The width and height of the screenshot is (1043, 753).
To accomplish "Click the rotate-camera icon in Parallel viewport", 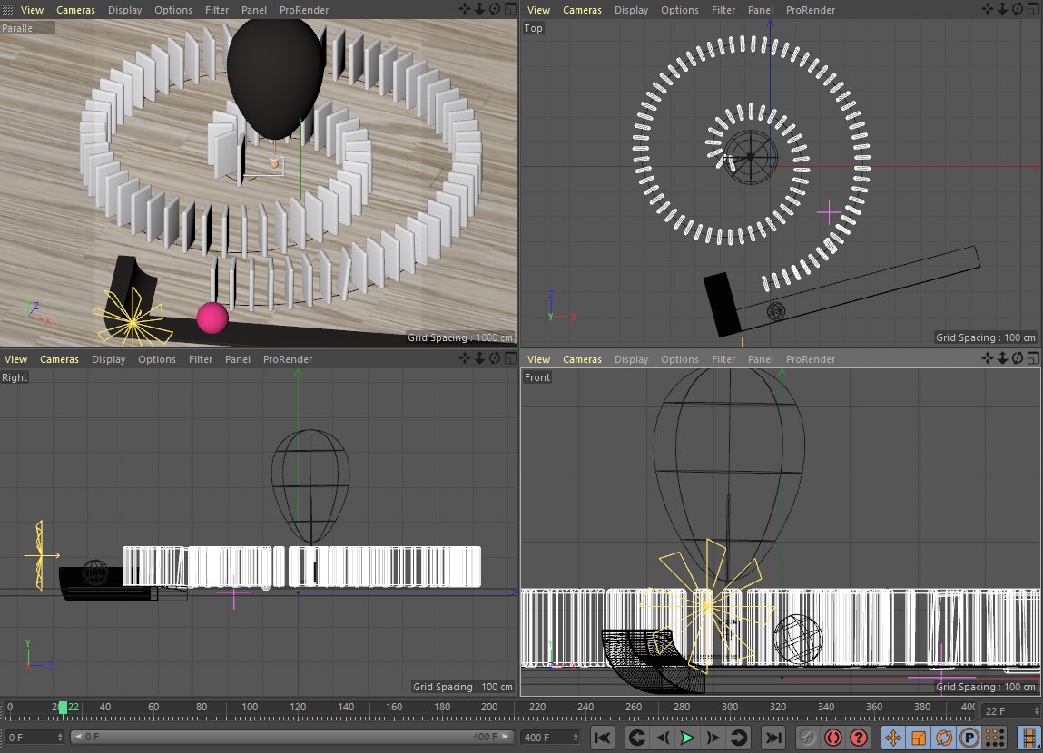I will [495, 9].
